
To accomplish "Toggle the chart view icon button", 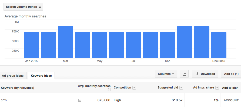I will tap(184, 74).
